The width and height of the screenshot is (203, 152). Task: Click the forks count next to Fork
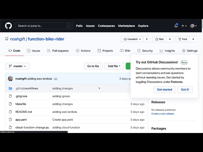point(193,39)
